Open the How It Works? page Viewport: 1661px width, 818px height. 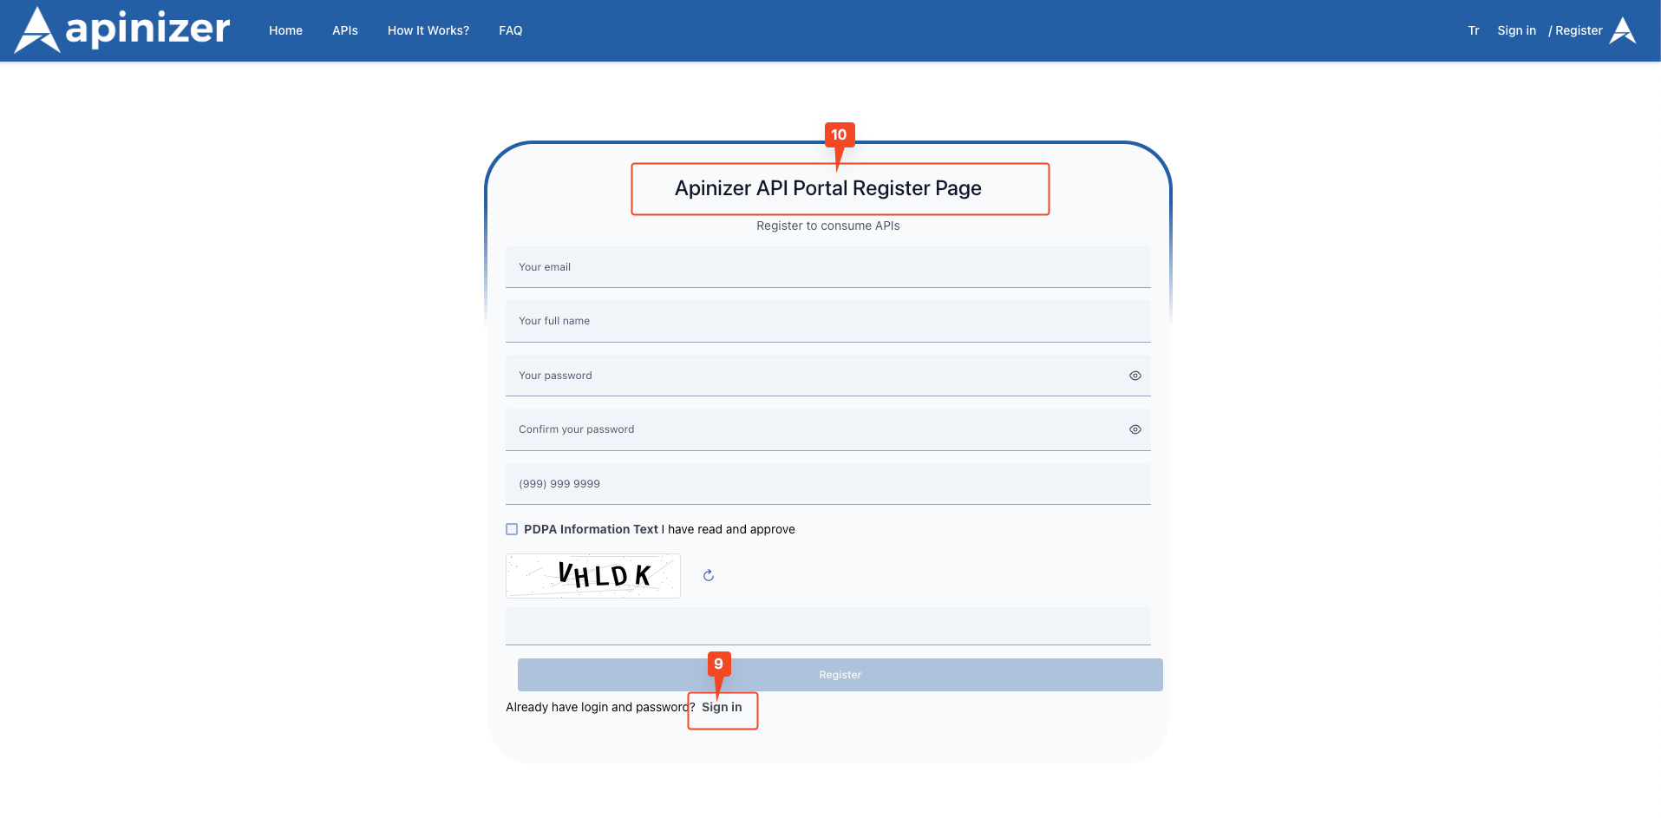pos(428,30)
